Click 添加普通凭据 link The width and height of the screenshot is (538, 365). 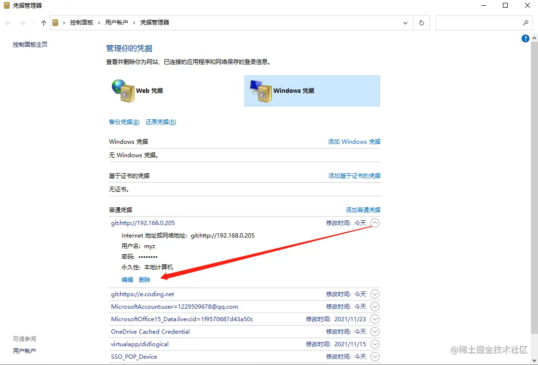(363, 210)
